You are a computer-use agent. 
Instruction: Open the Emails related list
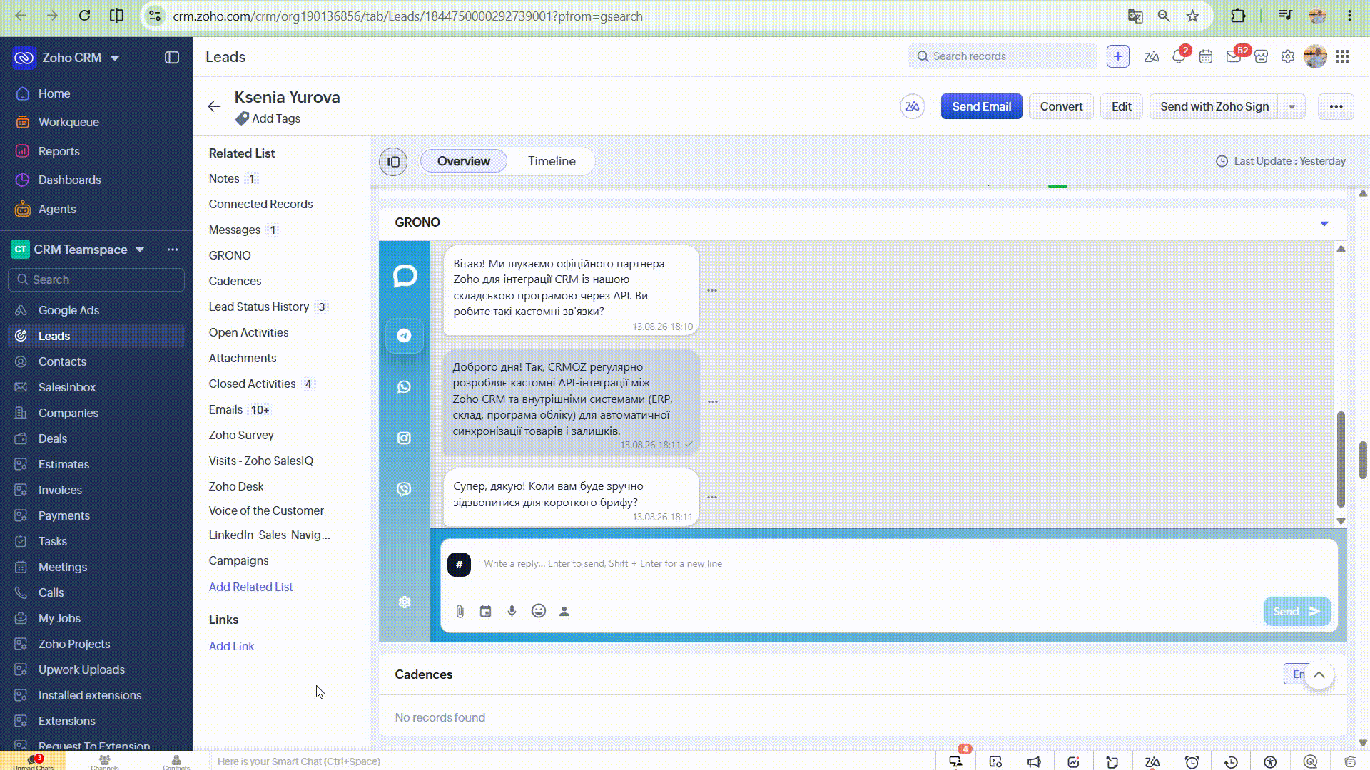(225, 409)
